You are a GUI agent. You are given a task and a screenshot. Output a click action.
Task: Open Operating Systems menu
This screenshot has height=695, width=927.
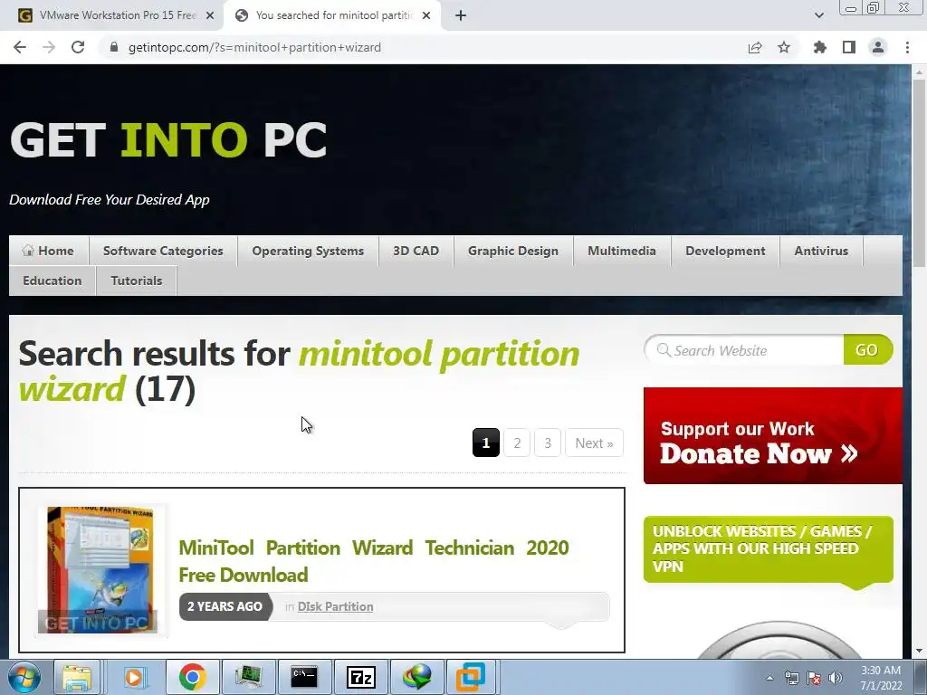pyautogui.click(x=308, y=251)
